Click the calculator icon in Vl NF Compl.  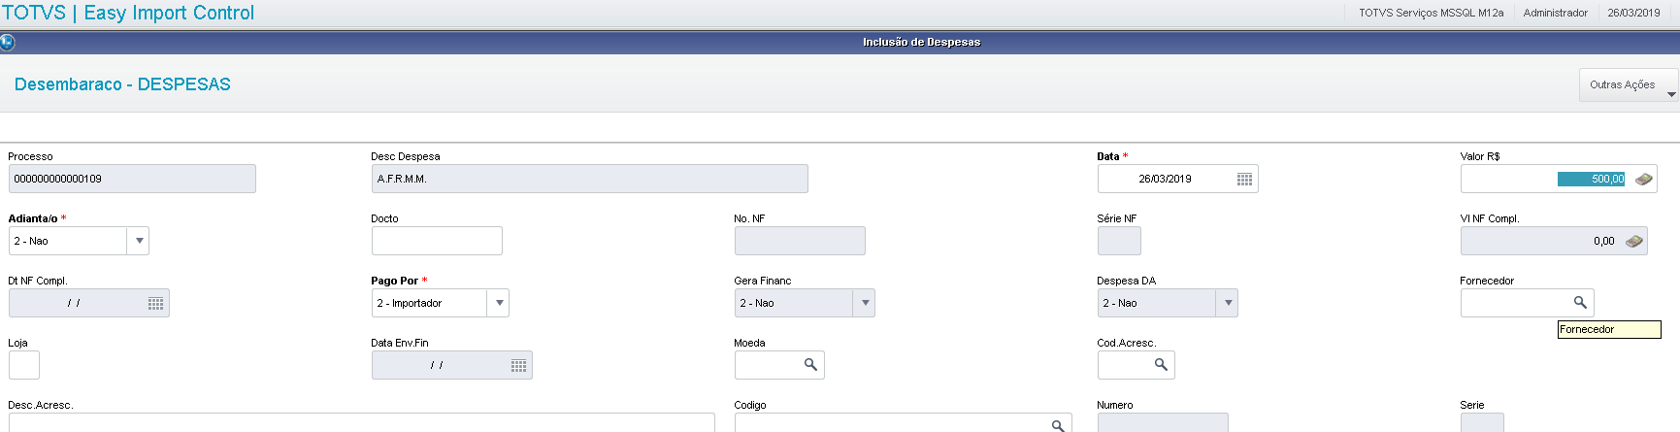[1634, 242]
